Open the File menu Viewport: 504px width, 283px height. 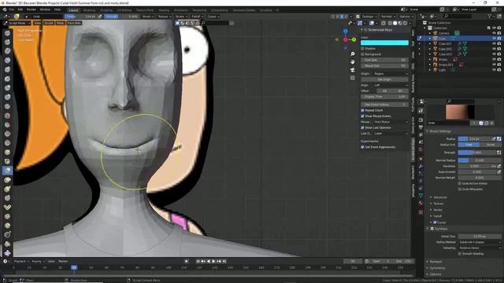(12, 9)
